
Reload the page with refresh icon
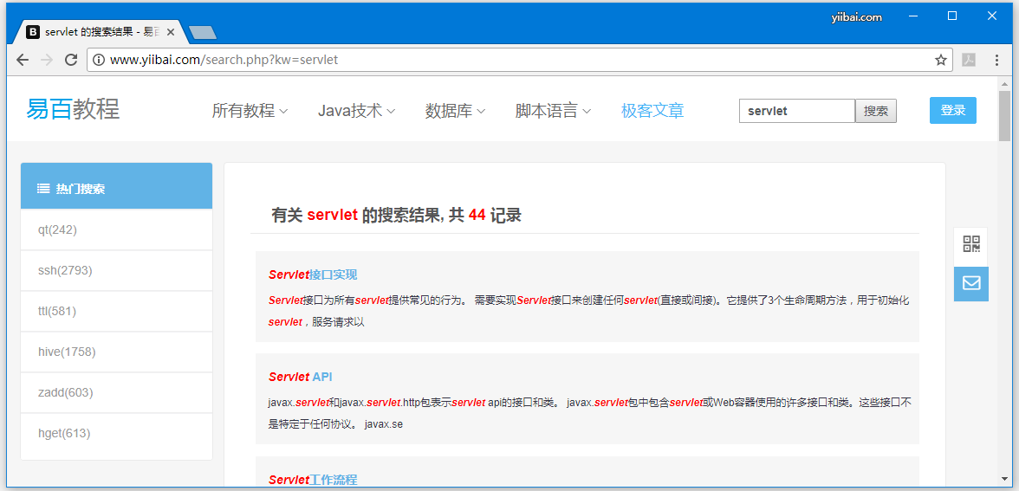(x=71, y=60)
